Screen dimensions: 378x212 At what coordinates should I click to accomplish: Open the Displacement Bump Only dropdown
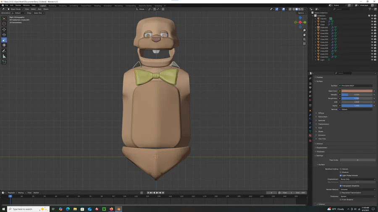pos(357,179)
